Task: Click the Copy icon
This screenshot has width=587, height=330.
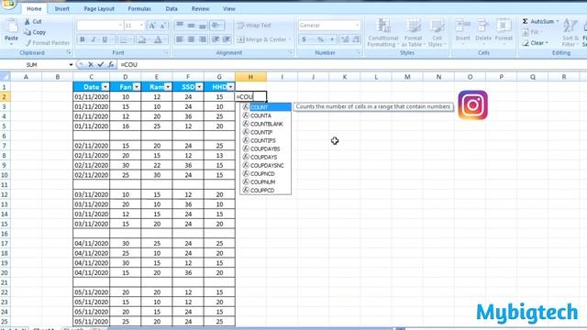Action: (27, 33)
